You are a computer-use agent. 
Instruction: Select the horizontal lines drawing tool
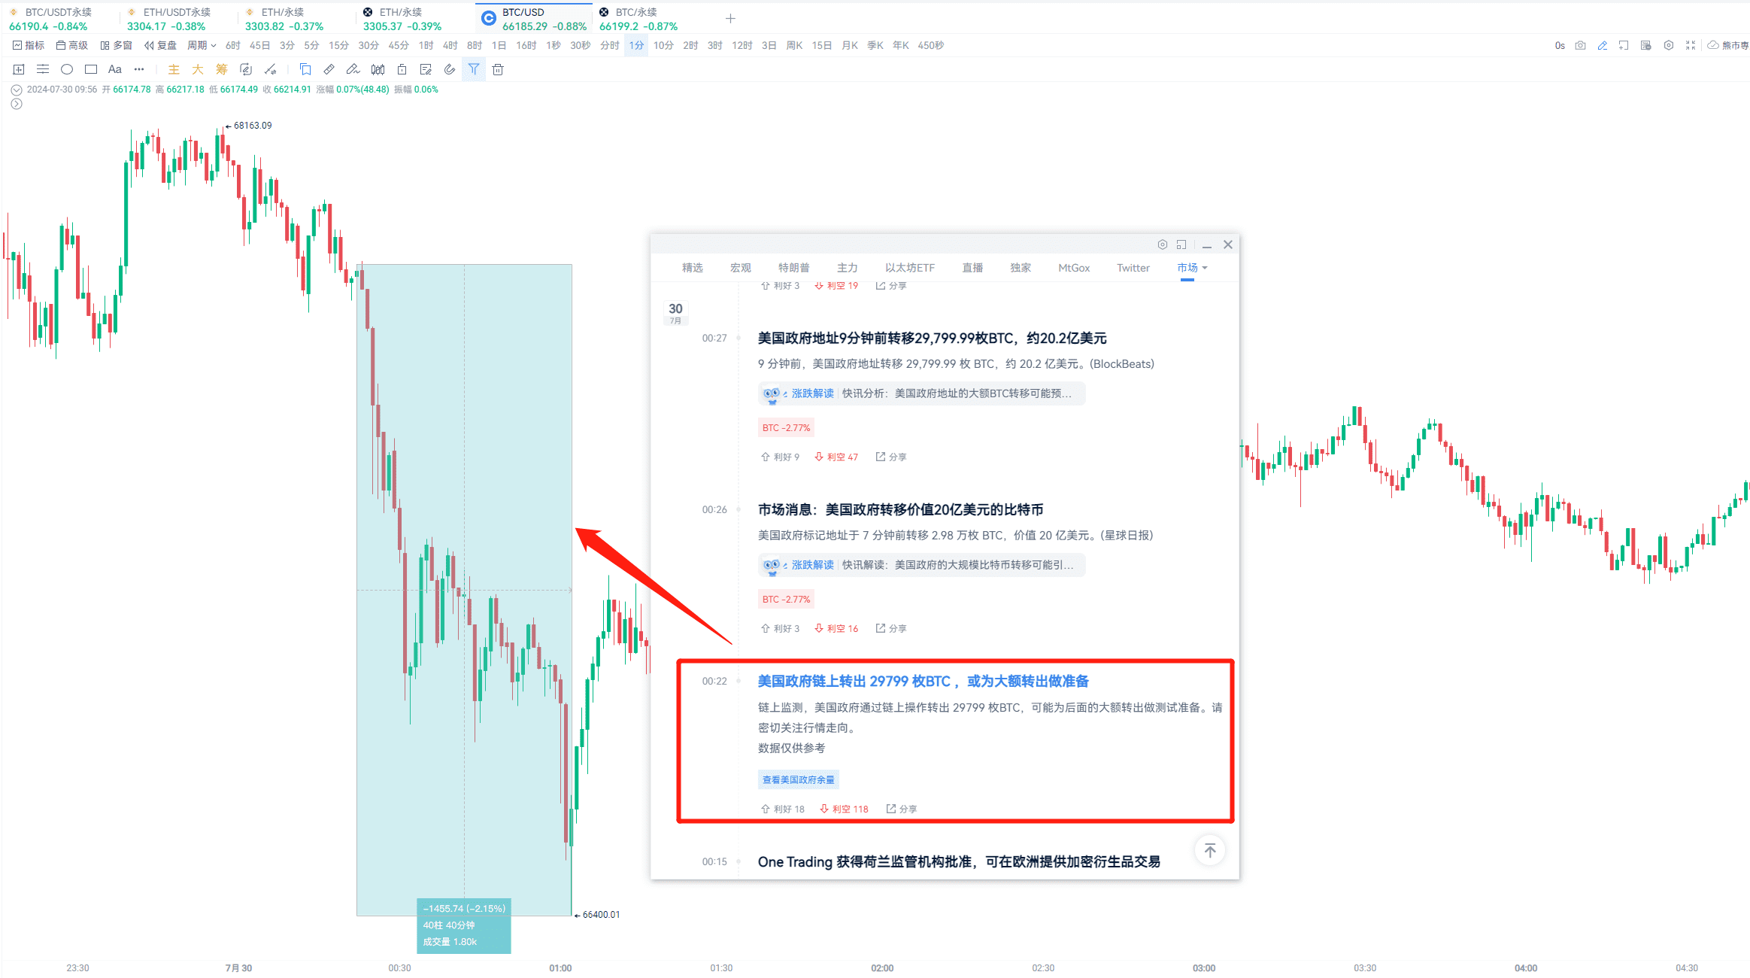43,69
